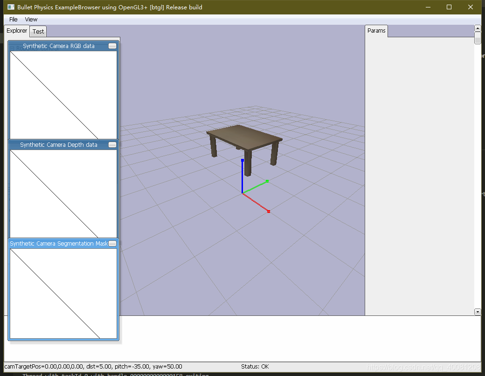Screen dimensions: 485x376
Task: Click the Params tab
Action: point(376,30)
